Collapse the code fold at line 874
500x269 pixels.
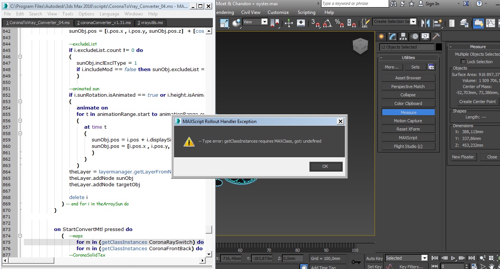(20, 236)
